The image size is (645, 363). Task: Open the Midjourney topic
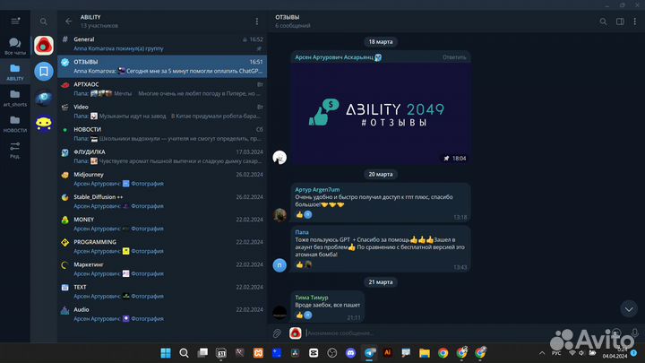[162, 179]
